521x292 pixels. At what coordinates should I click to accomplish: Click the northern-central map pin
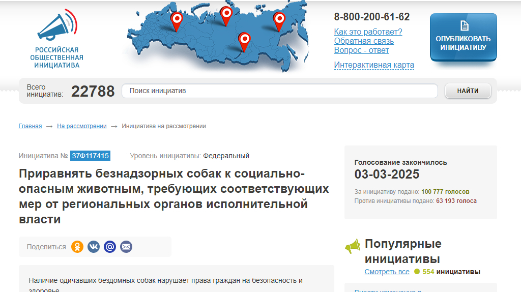(226, 16)
